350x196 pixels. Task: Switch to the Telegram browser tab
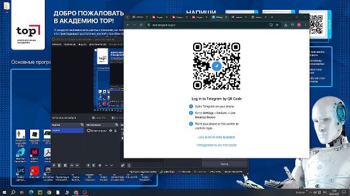219,17
